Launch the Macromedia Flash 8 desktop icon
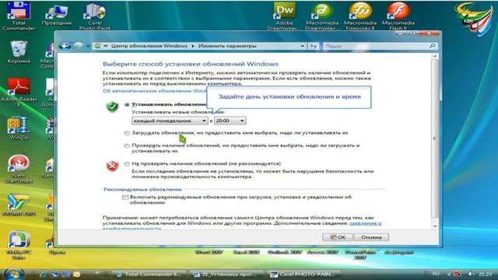Viewport: 498px width, 280px height. (x=398, y=16)
